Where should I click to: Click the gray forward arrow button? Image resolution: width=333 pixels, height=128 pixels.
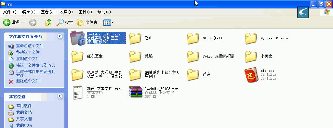click(x=33, y=22)
